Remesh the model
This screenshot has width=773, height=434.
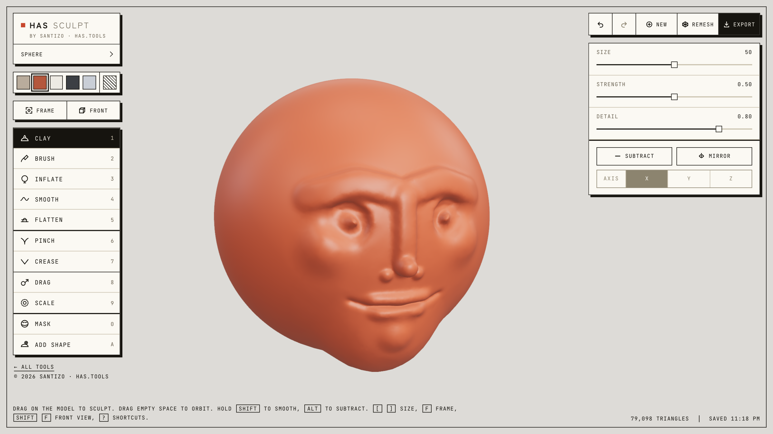pyautogui.click(x=698, y=24)
